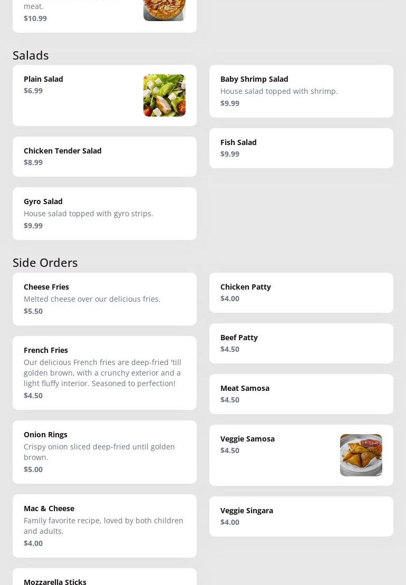Image resolution: width=406 pixels, height=585 pixels.
Task: Open the Plain Salad photo thumbnail
Action: point(164,95)
